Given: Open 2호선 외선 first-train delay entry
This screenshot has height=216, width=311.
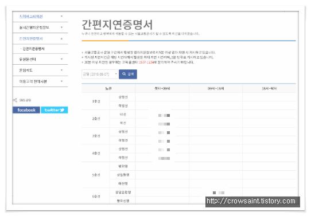Looking at the screenshot, I should click(x=164, y=124).
